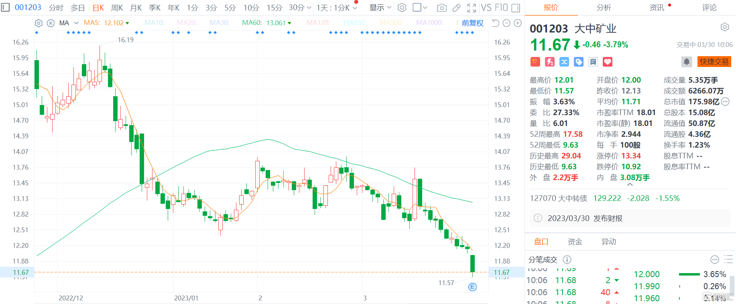The height and width of the screenshot is (304, 736).
Task: Open quote panel settings gear
Action: [x=724, y=27]
